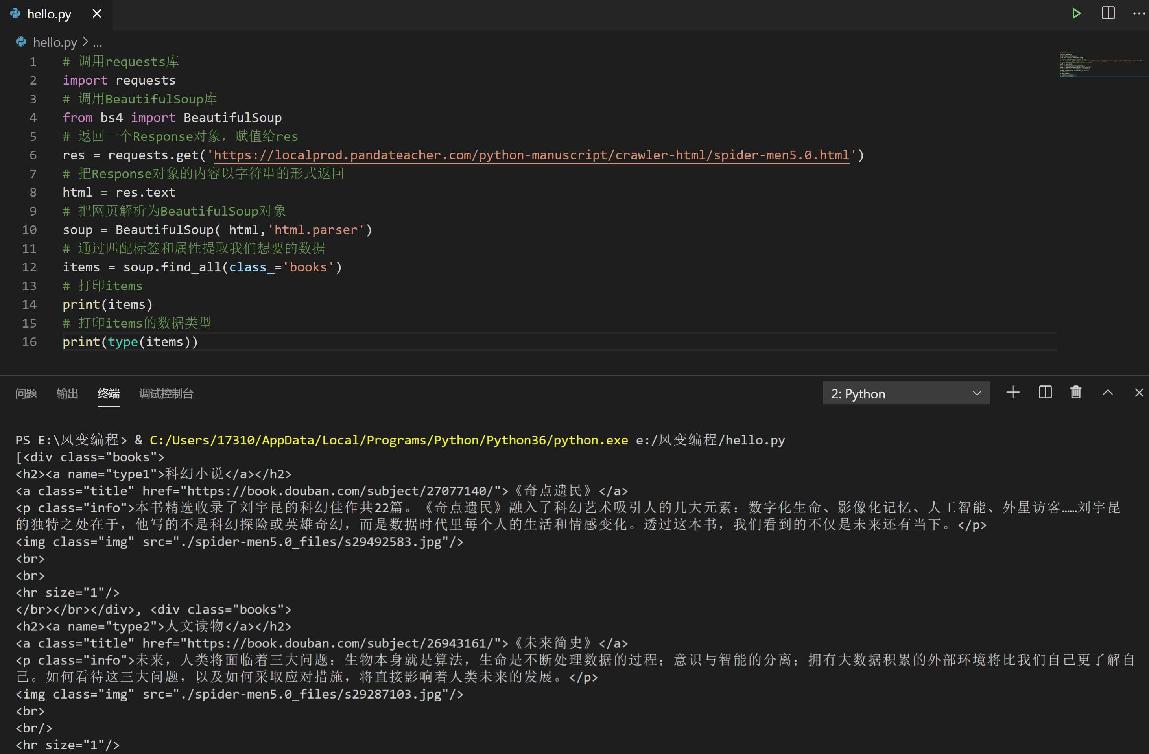Screen dimensions: 1149x754
Task: Run the Python file with the play icon
Action: [1076, 13]
